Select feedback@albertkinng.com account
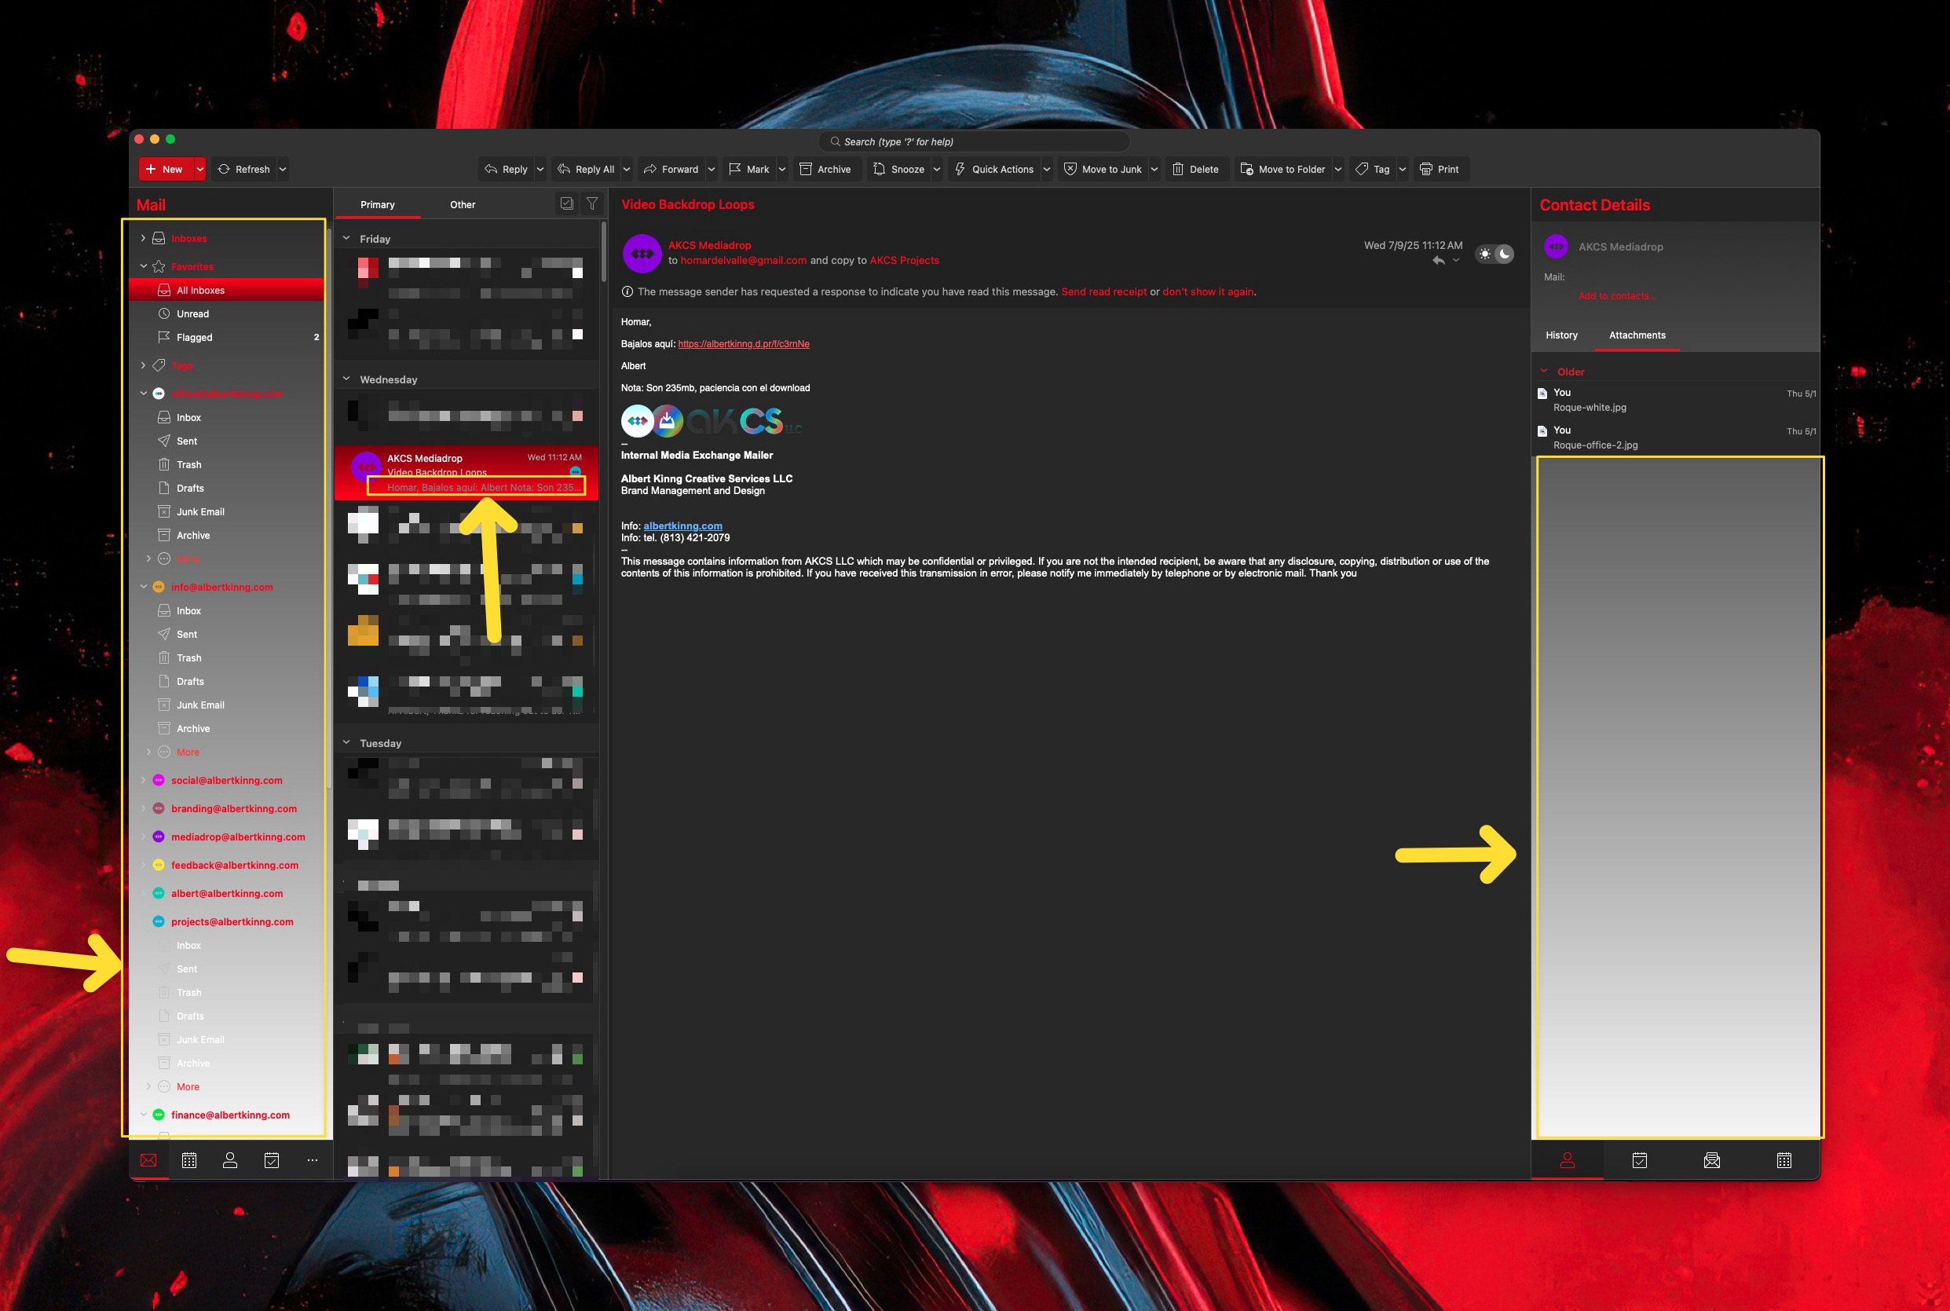The width and height of the screenshot is (1950, 1311). point(234,866)
